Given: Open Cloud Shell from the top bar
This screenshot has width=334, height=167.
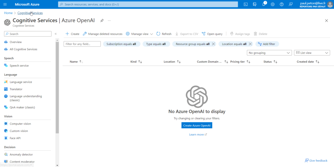Looking at the screenshot, I should pyautogui.click(x=246, y=4).
